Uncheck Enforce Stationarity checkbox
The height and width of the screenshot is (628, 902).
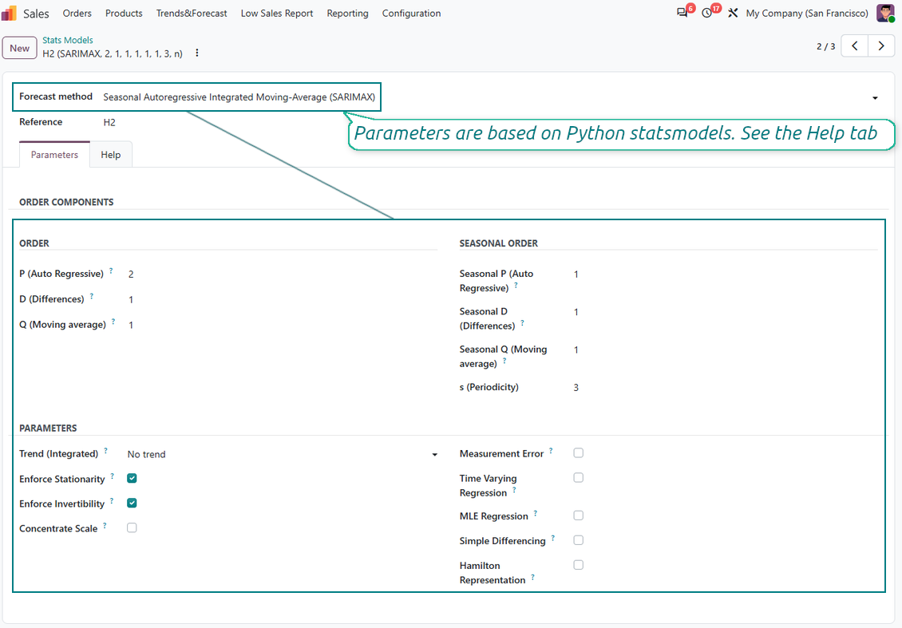[132, 478]
